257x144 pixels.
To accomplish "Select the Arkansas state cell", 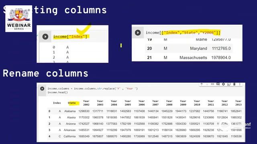I will [x=69, y=130].
